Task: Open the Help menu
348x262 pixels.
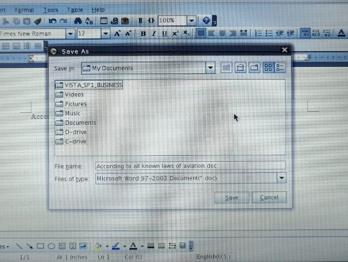Action: point(98,10)
